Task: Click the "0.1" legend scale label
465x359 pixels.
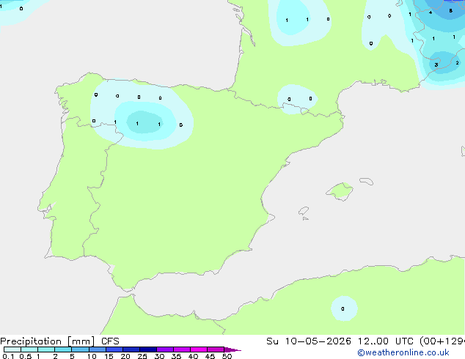Action: pos(8,356)
